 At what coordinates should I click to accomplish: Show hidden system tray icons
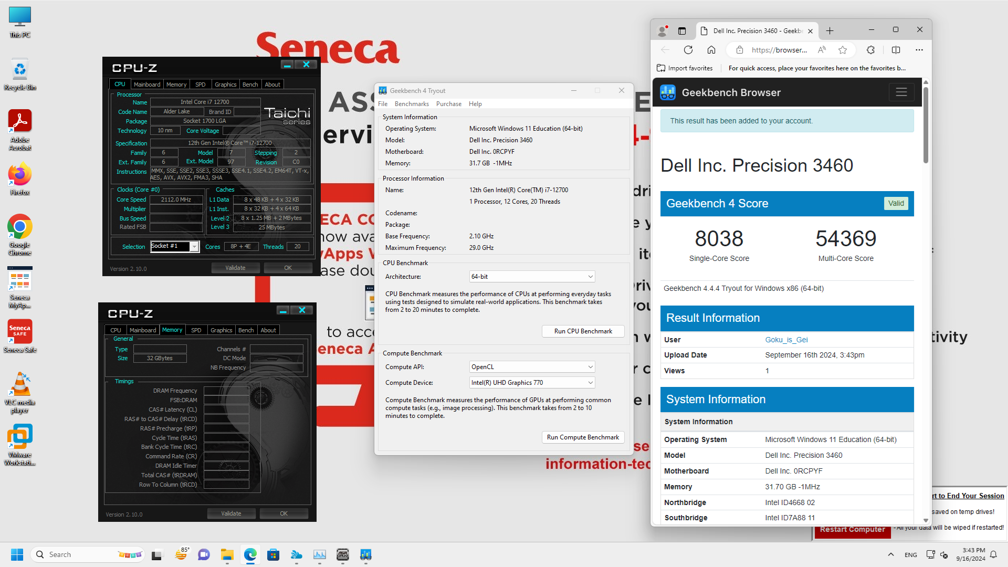(x=891, y=554)
